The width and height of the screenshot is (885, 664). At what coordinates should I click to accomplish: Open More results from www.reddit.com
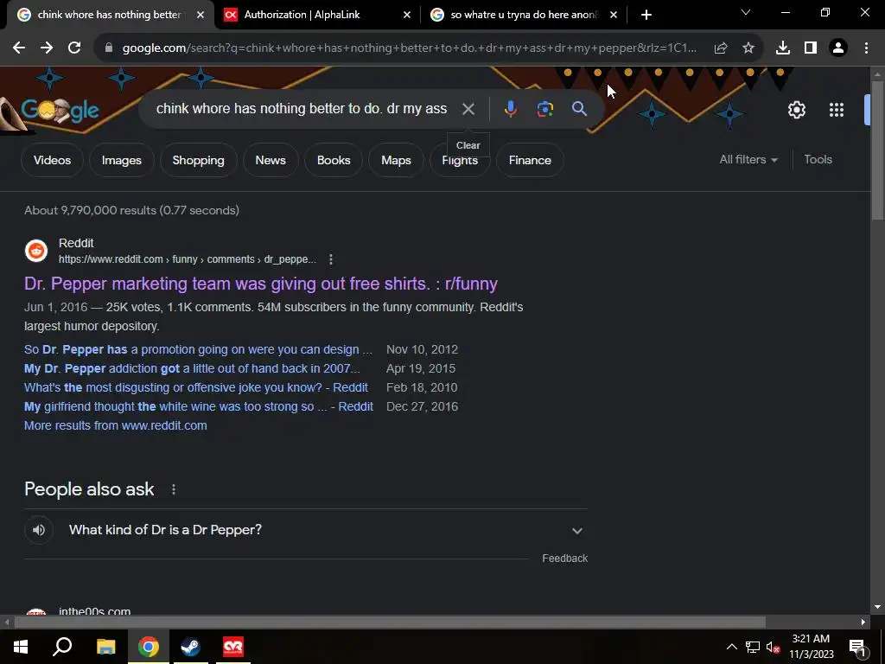(116, 425)
